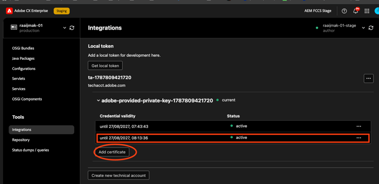Viewport: 379px width, 184px height.
Task: Refresh the raaijmak-01-stage author environment
Action: pyautogui.click(x=371, y=28)
